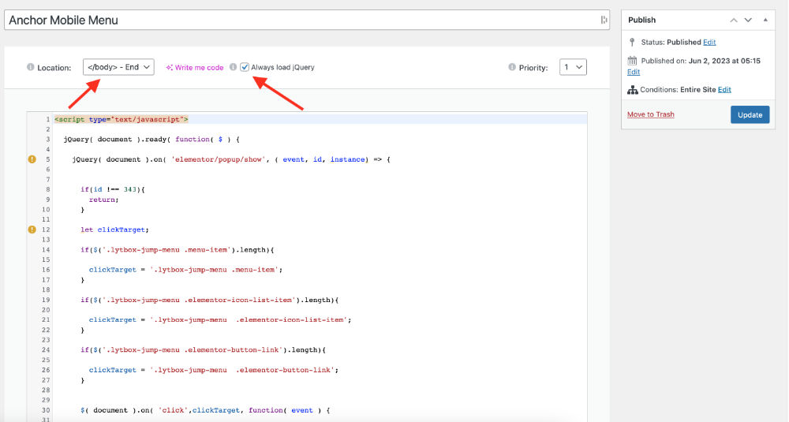Click the warning icon on code line 5

coord(32,159)
